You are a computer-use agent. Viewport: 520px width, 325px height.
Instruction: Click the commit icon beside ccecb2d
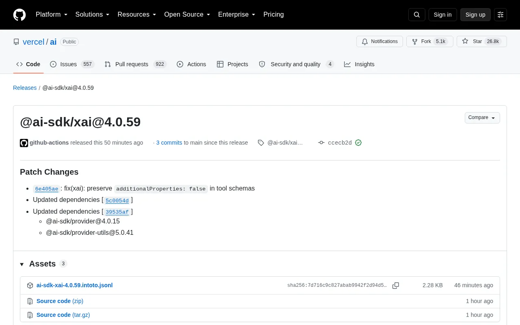pos(321,143)
